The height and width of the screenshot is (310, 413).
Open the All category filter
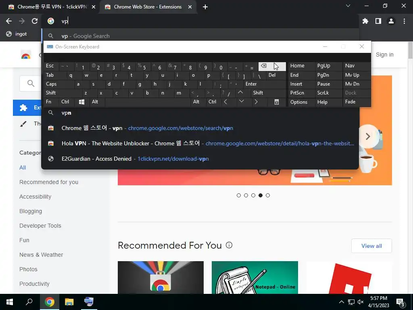click(x=23, y=168)
